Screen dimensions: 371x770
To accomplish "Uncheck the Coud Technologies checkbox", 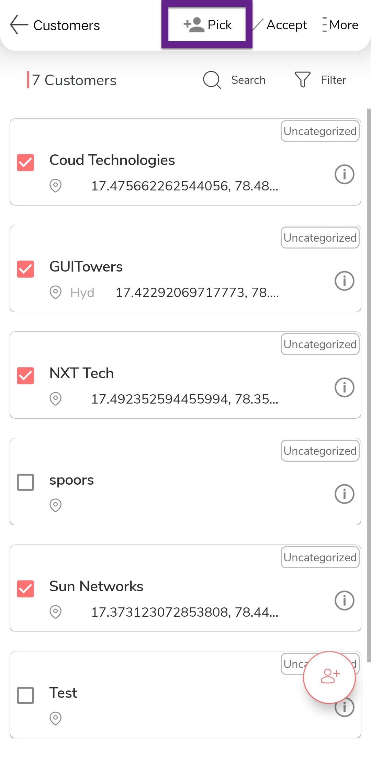I will (x=25, y=163).
